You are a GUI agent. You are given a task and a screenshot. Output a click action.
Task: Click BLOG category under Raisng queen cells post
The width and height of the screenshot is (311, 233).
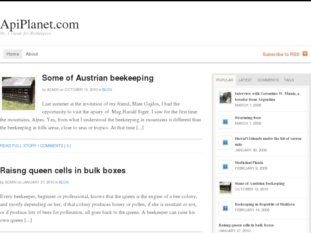[x=64, y=182]
